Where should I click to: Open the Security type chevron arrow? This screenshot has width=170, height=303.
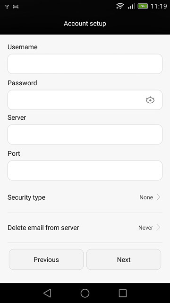point(158,197)
